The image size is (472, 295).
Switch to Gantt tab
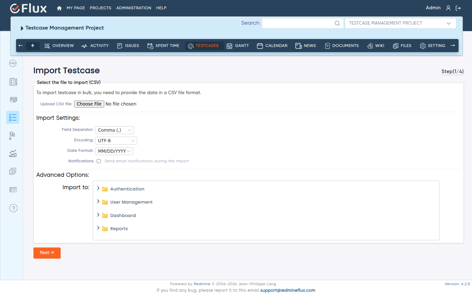(x=238, y=46)
